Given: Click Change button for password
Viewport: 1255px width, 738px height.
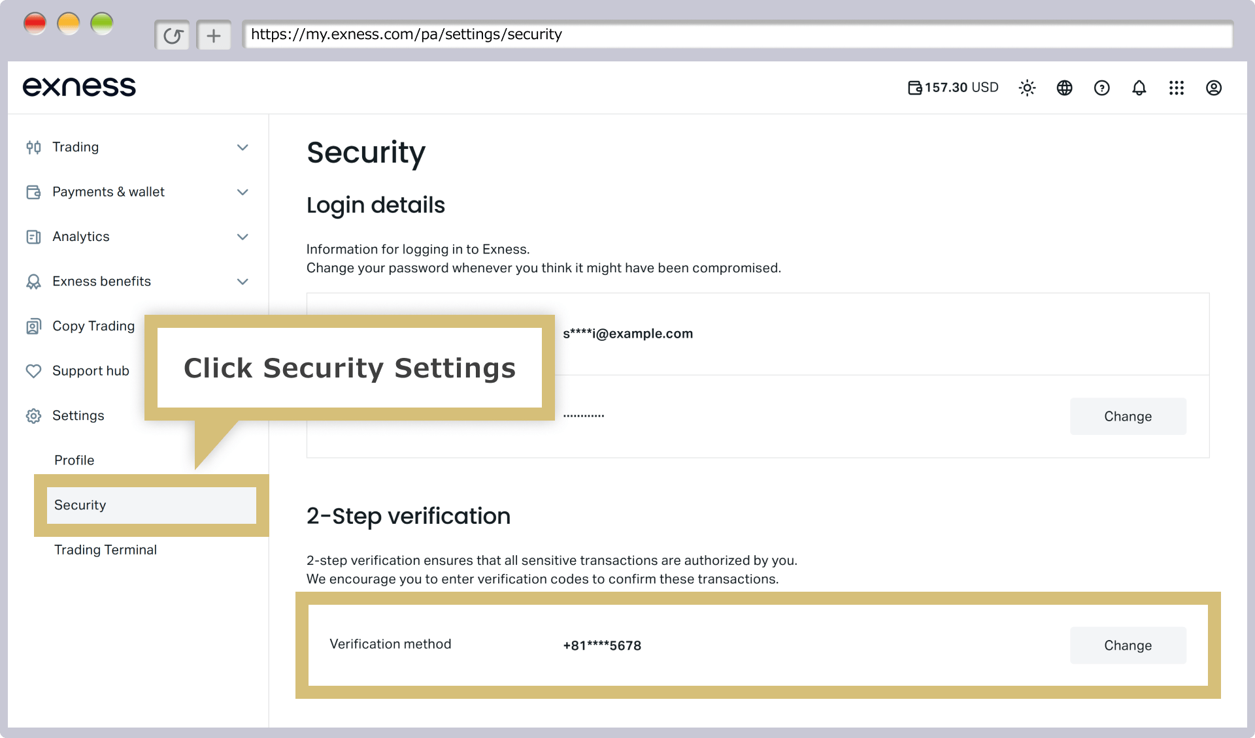Looking at the screenshot, I should (x=1128, y=416).
